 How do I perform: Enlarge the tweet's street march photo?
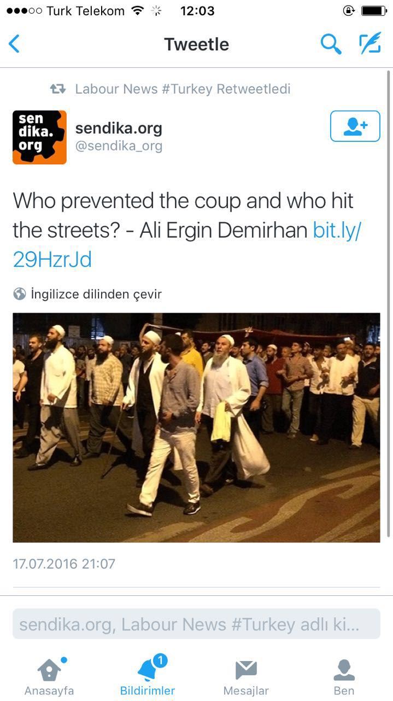tap(196, 427)
